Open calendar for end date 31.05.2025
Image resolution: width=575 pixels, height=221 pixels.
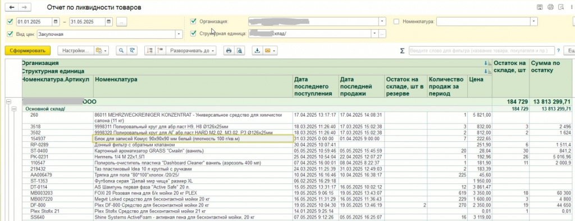click(108, 22)
